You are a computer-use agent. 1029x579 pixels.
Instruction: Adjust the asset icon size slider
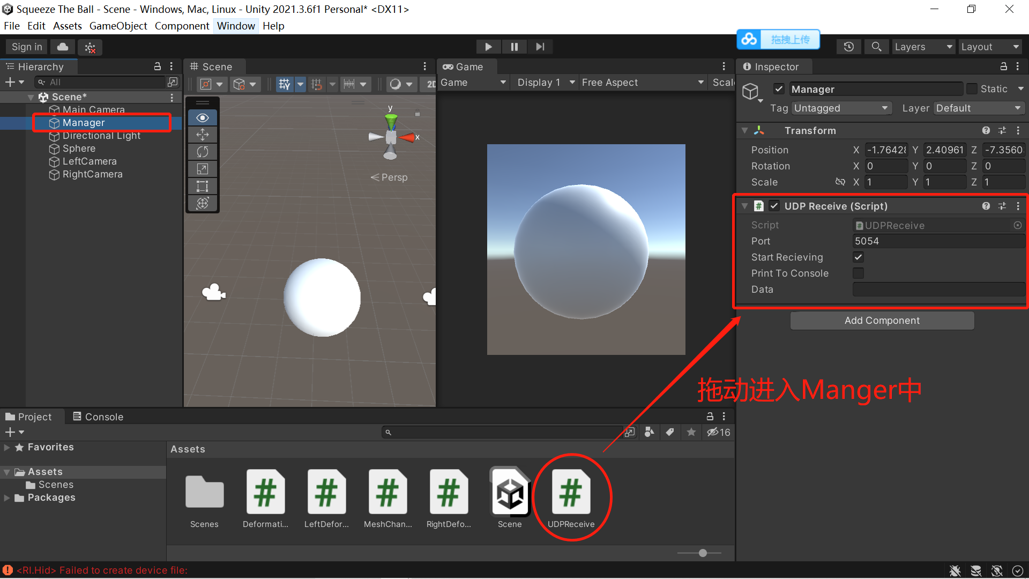[703, 553]
